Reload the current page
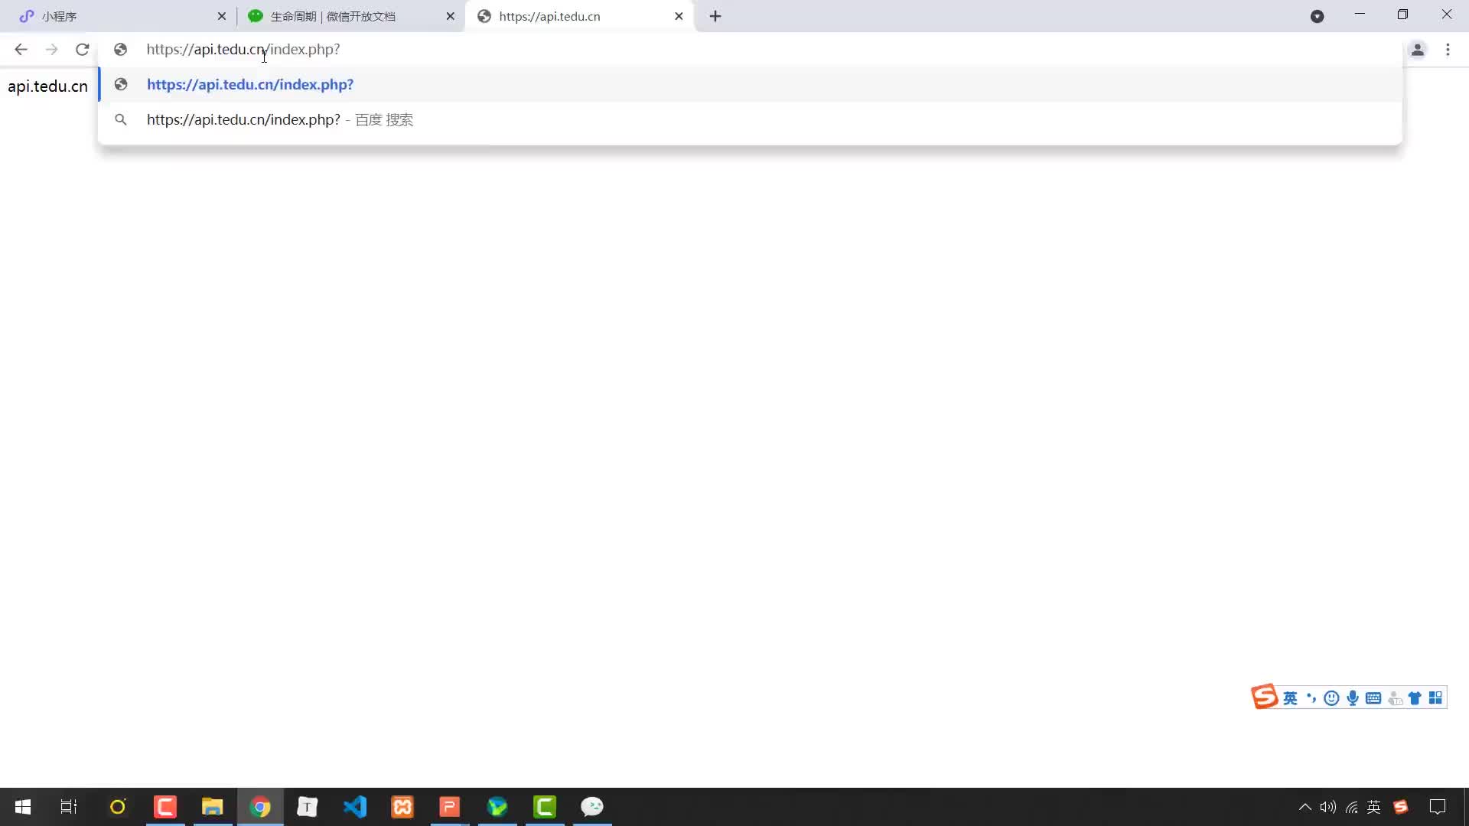The width and height of the screenshot is (1469, 826). coord(82,50)
